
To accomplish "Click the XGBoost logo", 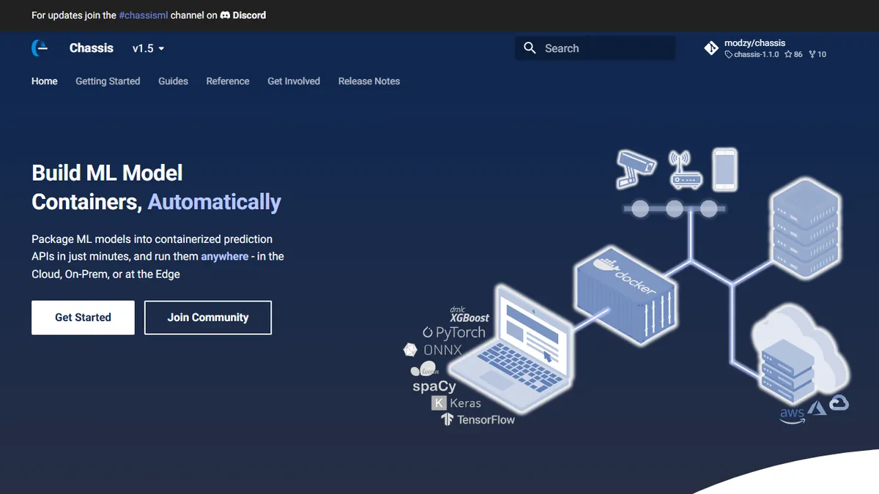I will pos(470,315).
